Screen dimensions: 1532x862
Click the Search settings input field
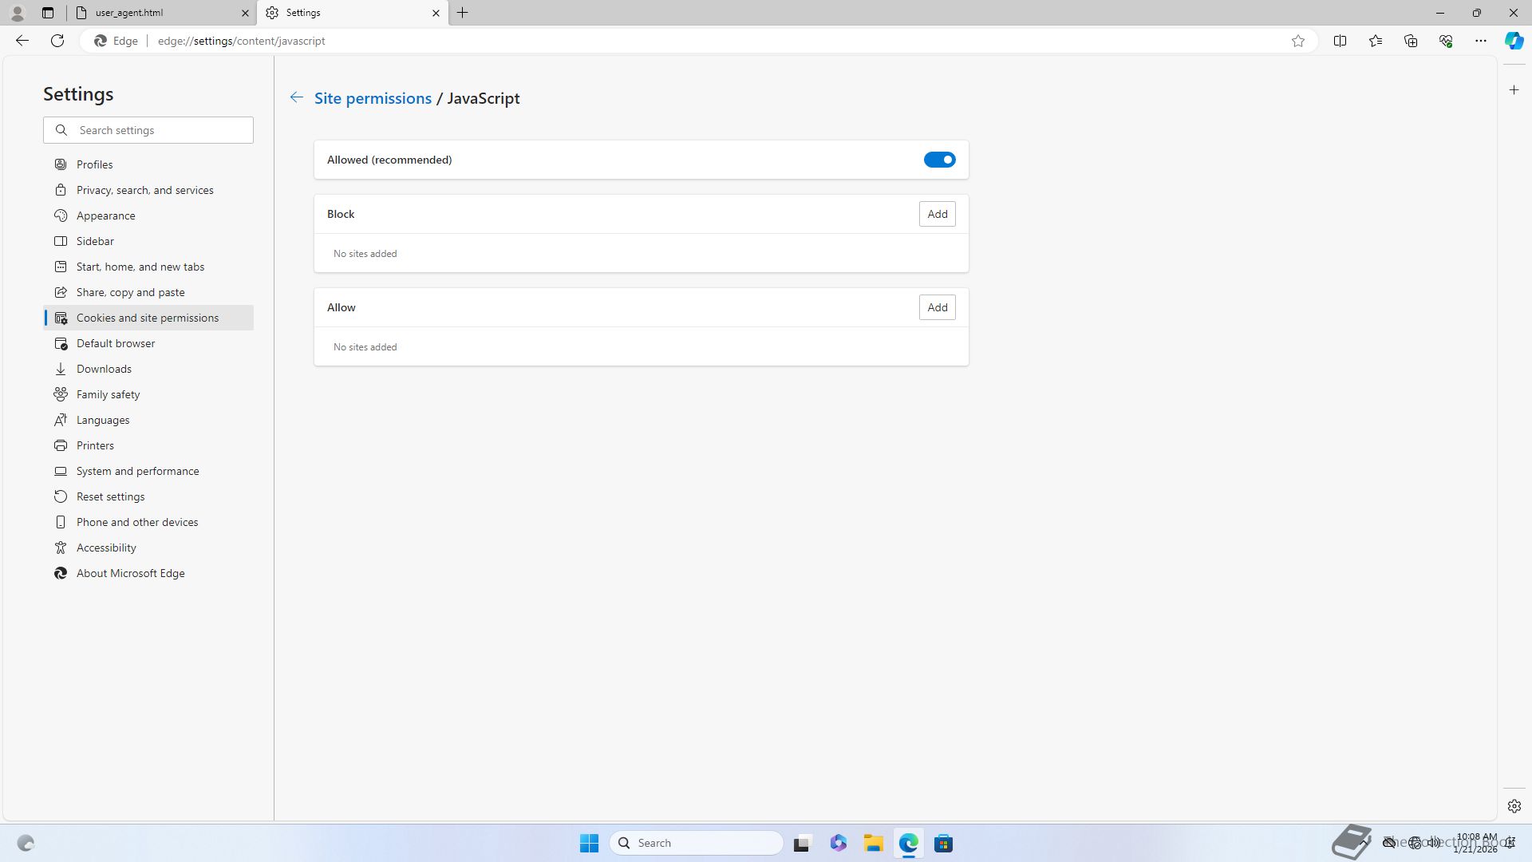click(x=160, y=130)
